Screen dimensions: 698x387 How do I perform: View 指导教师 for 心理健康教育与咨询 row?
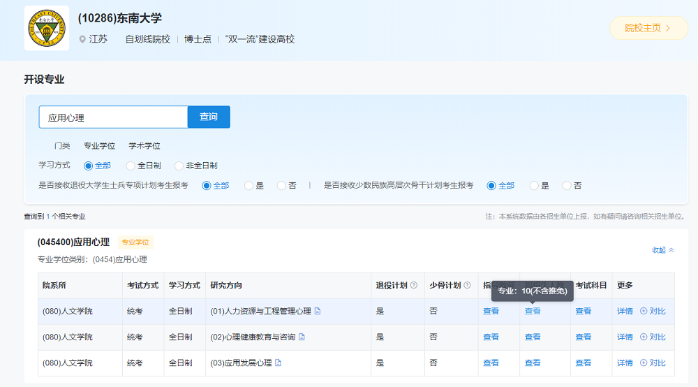[491, 337]
